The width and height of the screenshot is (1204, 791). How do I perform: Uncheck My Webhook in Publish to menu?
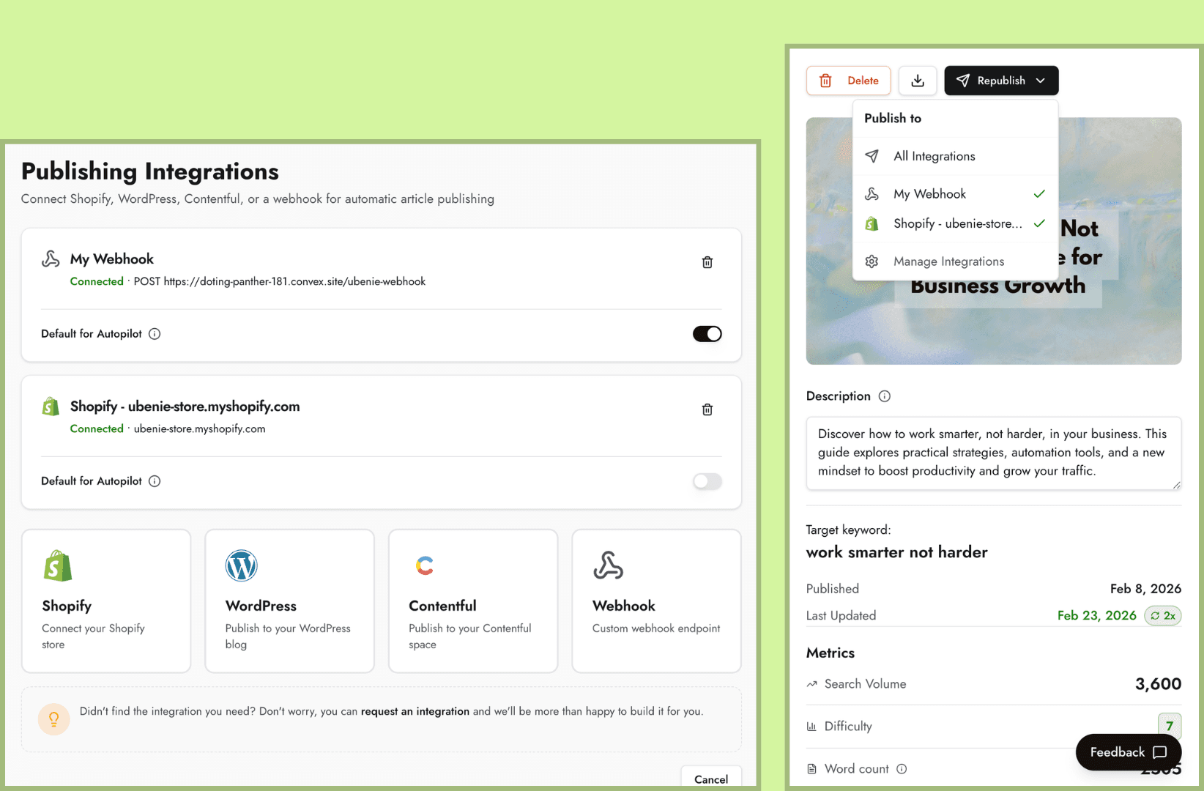pyautogui.click(x=929, y=193)
